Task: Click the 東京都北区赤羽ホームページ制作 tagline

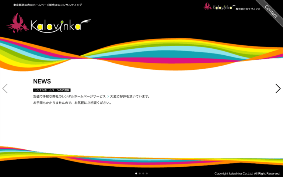Action: [48, 5]
